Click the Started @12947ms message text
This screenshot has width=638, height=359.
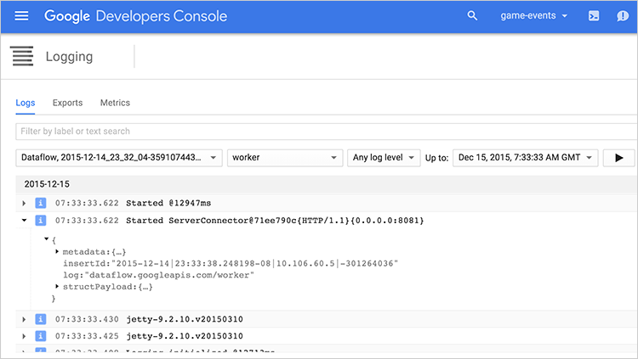point(168,203)
